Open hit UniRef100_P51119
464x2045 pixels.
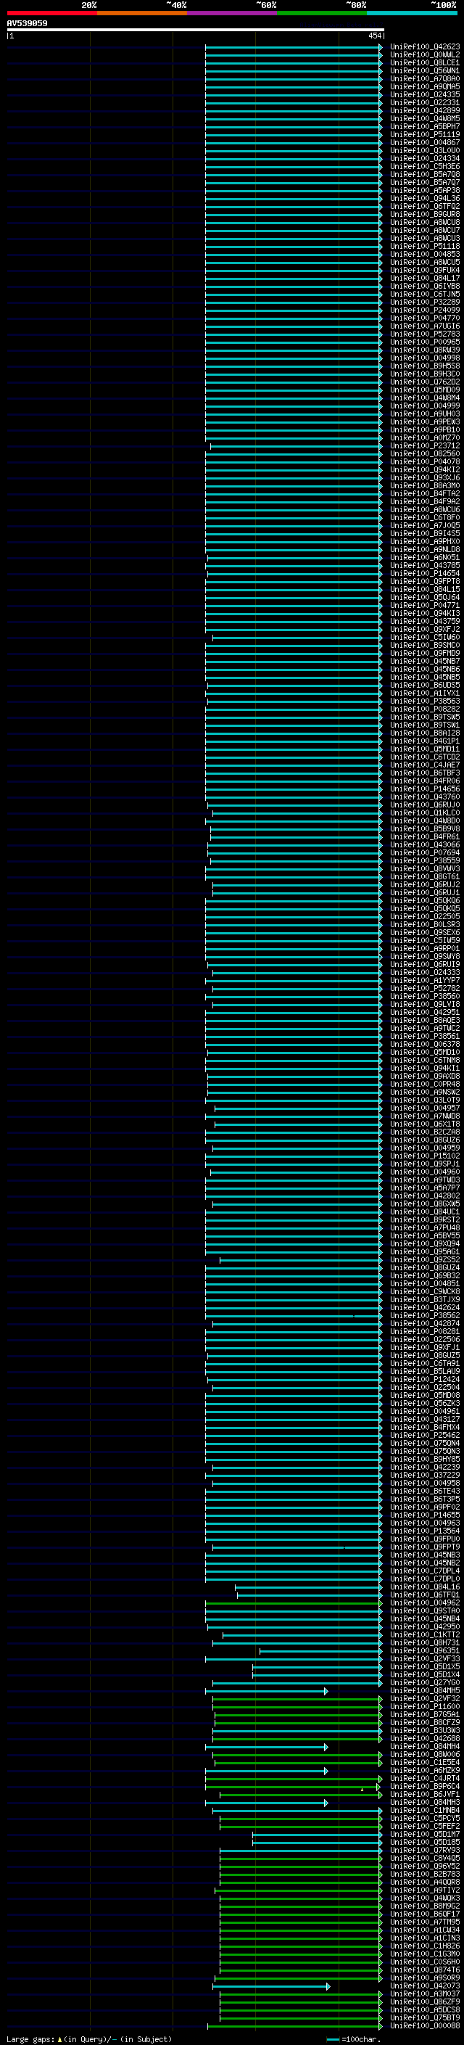click(425, 135)
